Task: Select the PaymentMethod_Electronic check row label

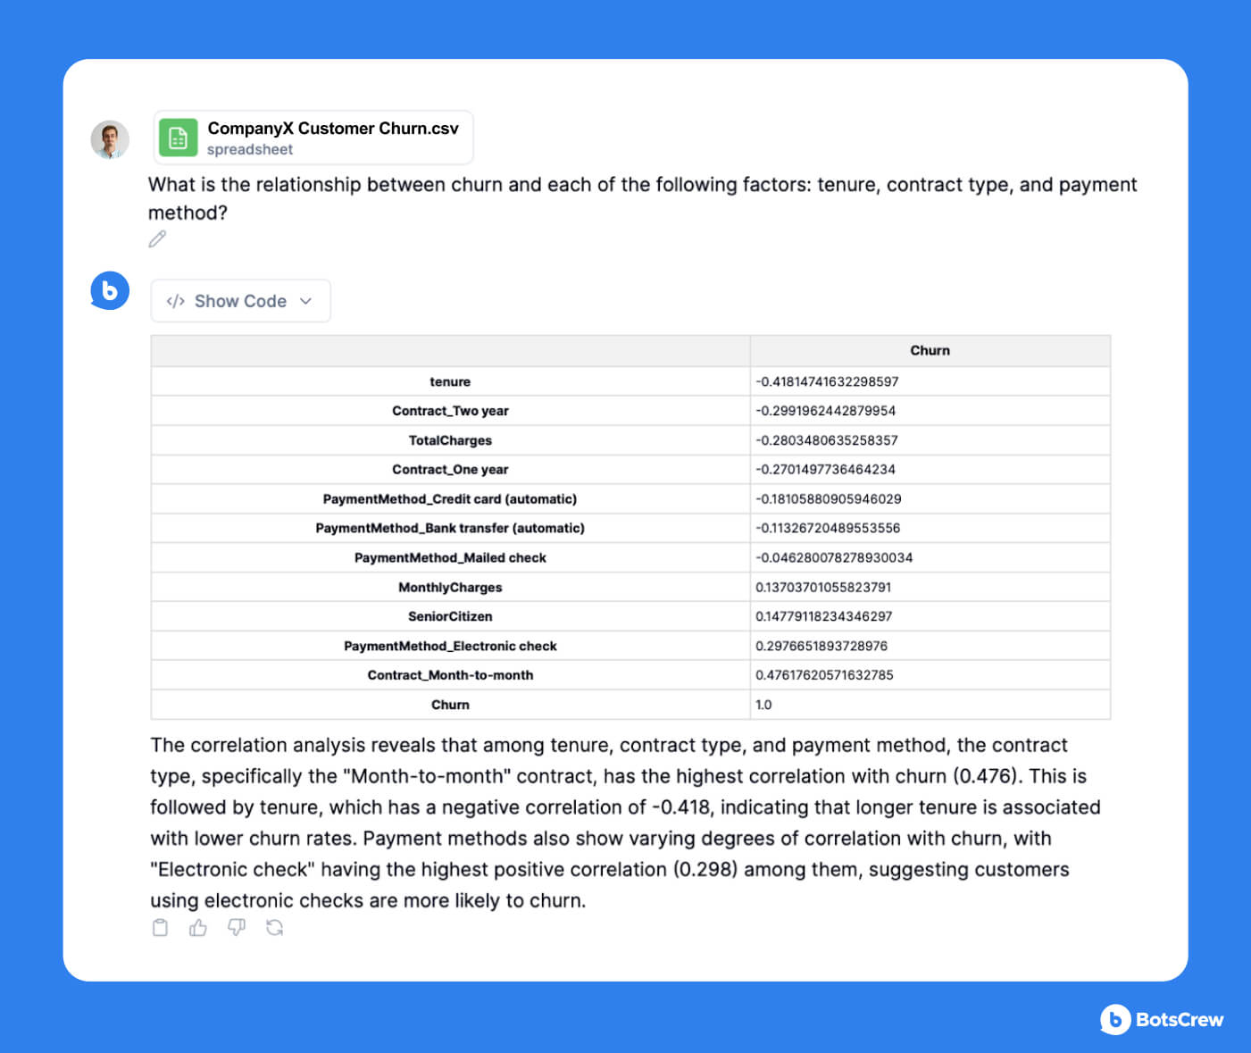Action: click(x=450, y=646)
